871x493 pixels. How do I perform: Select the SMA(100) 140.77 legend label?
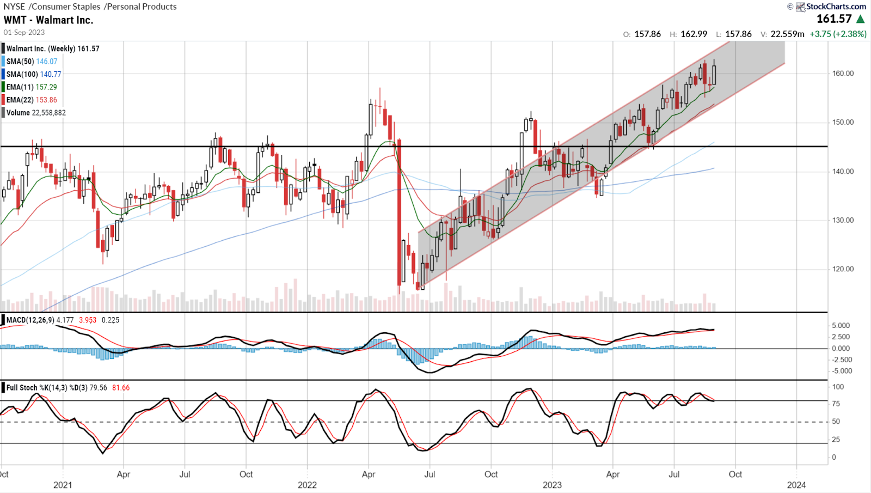click(x=34, y=74)
